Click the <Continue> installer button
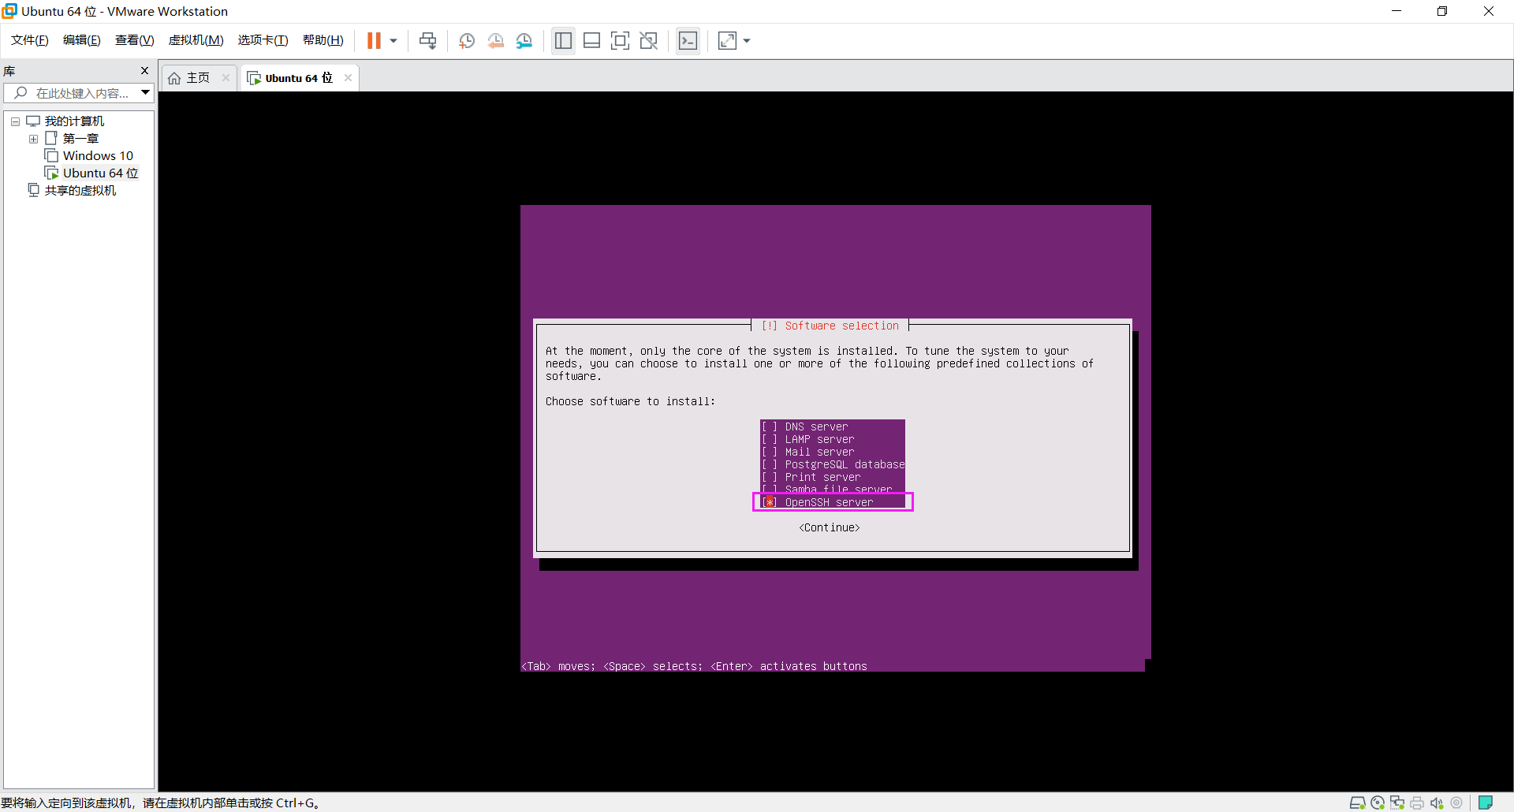The height and width of the screenshot is (812, 1514). 830,527
